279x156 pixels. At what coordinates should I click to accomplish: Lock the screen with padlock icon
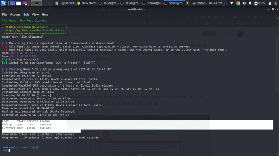(x=270, y=3)
